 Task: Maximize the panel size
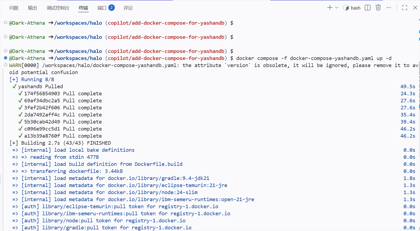click(405, 8)
